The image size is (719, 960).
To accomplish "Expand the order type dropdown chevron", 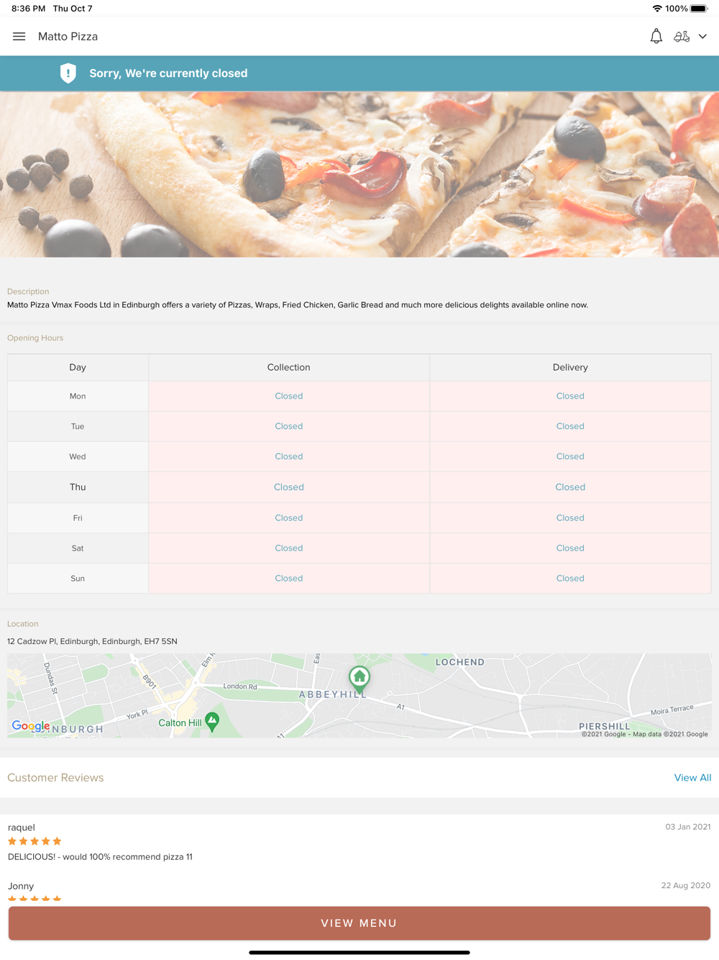I will [702, 37].
